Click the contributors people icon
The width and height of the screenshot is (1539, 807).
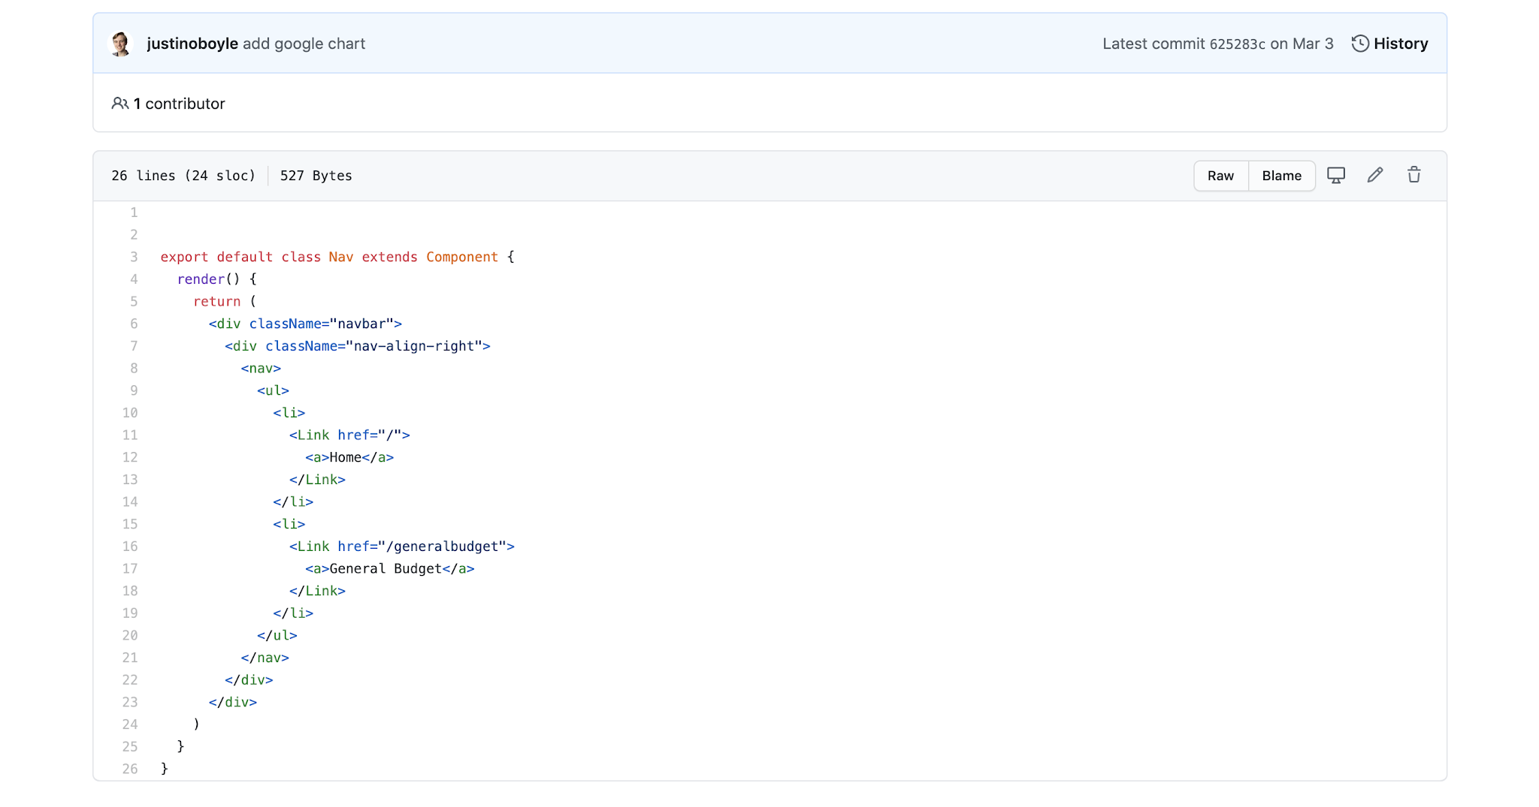pos(119,104)
